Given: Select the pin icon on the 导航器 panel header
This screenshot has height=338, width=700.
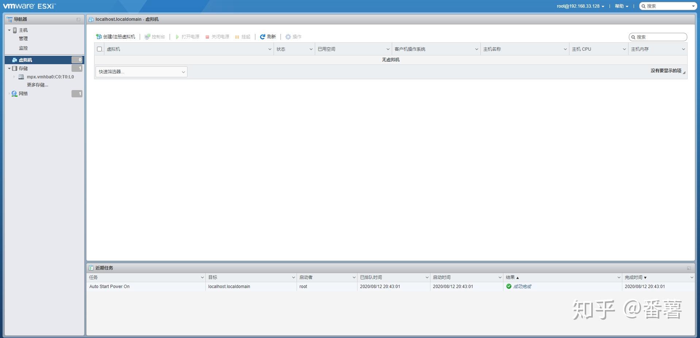Looking at the screenshot, I should click(x=78, y=19).
